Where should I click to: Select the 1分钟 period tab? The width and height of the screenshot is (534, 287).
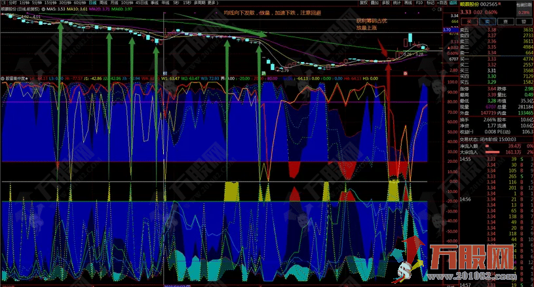pyautogui.click(x=24, y=3)
